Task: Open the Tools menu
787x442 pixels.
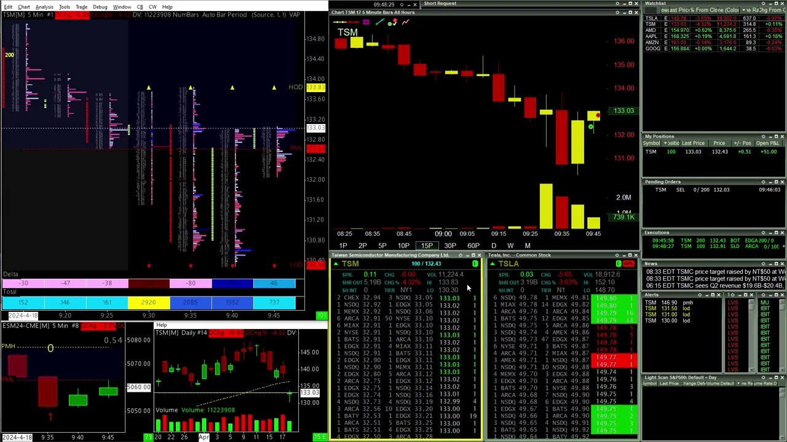Action: (64, 7)
